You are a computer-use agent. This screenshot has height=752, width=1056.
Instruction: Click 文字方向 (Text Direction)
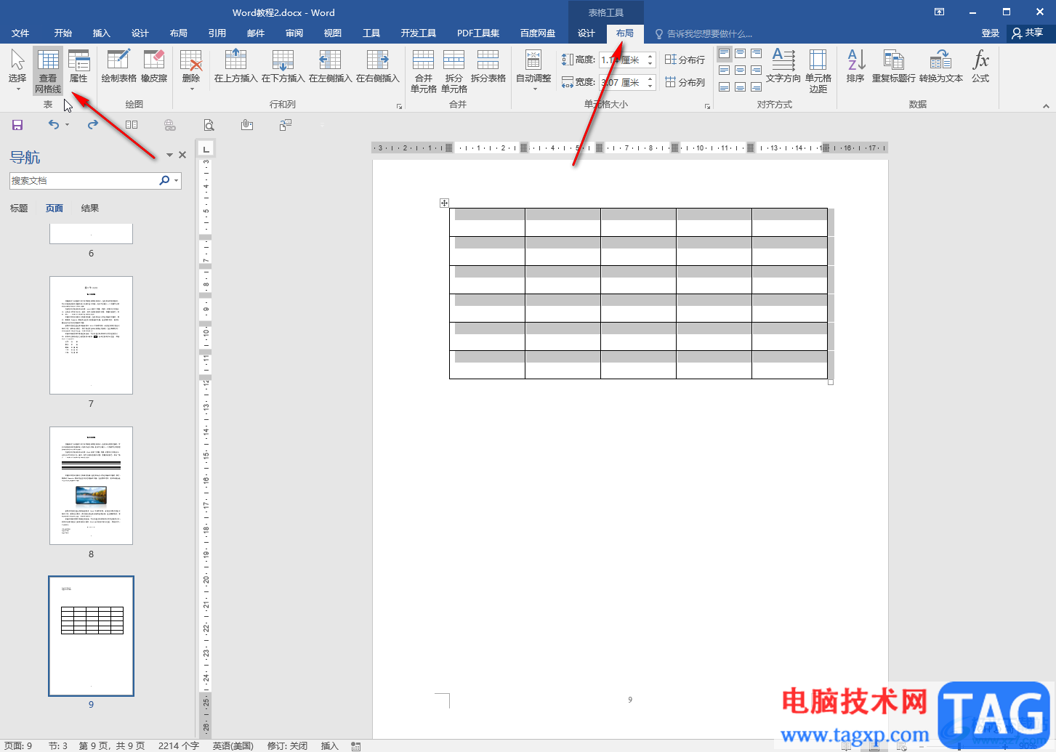(783, 67)
